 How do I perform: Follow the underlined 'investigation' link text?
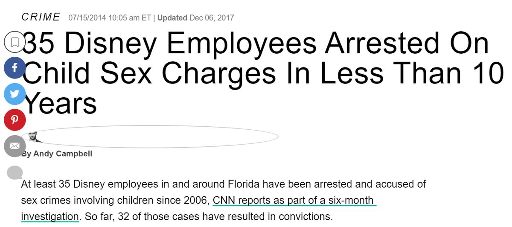click(x=50, y=216)
